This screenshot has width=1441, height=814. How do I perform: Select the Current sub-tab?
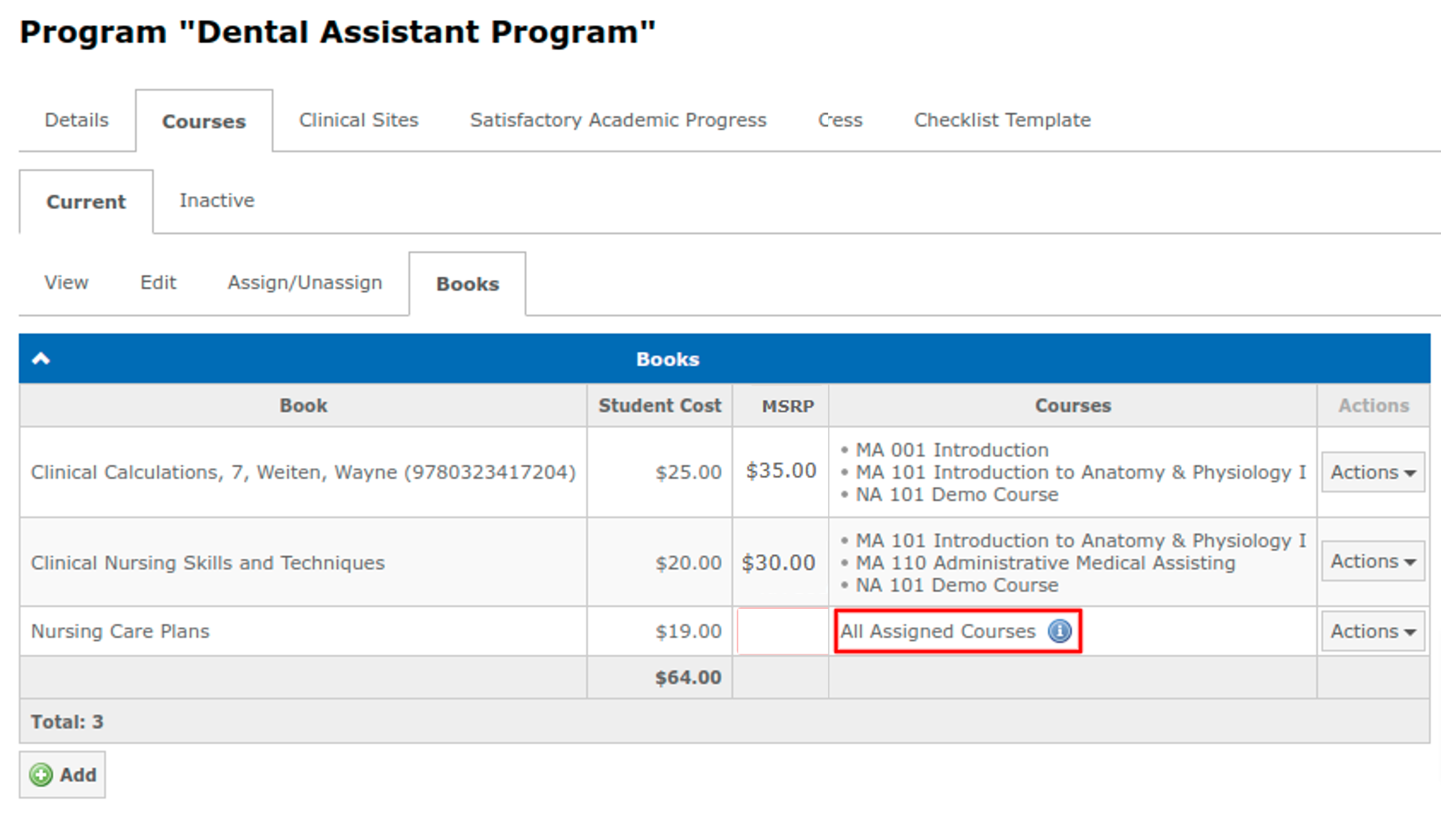pos(86,201)
